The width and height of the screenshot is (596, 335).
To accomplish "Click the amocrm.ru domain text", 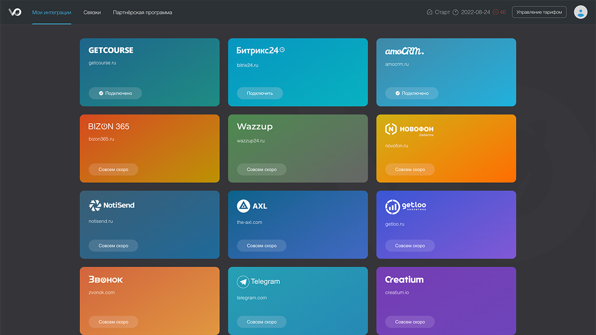I will pyautogui.click(x=397, y=64).
